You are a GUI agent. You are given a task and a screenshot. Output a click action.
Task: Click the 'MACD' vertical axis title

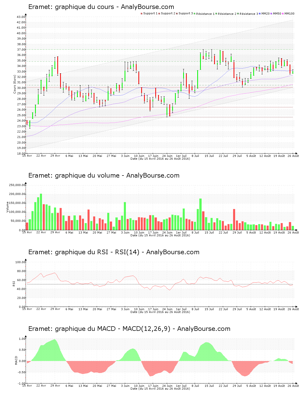[16, 360]
